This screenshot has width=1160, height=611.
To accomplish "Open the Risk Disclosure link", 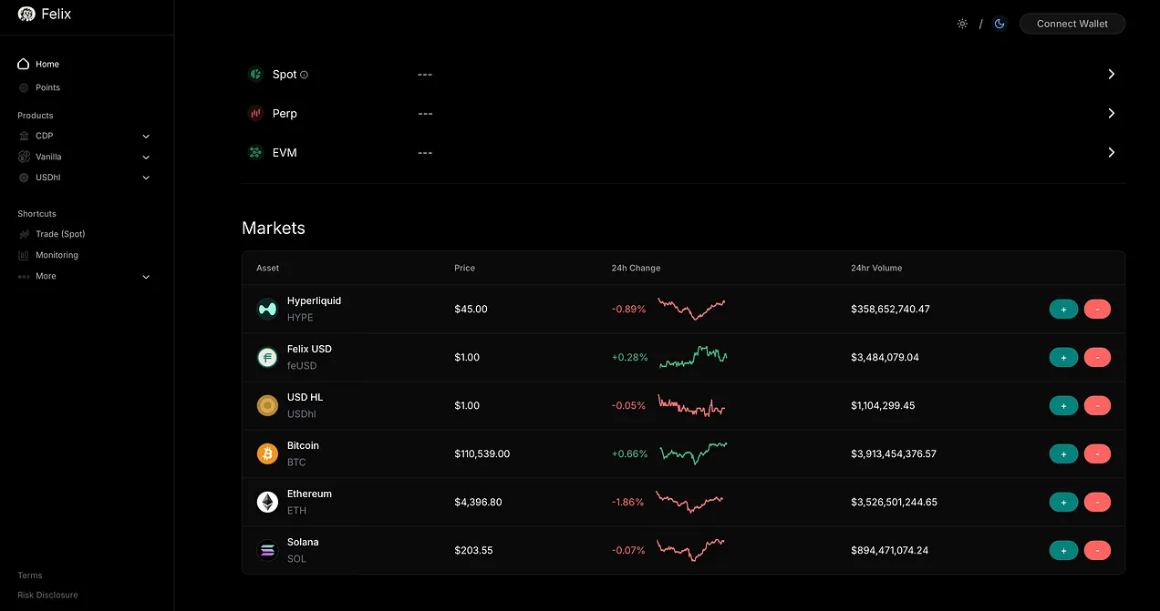I will pos(47,595).
